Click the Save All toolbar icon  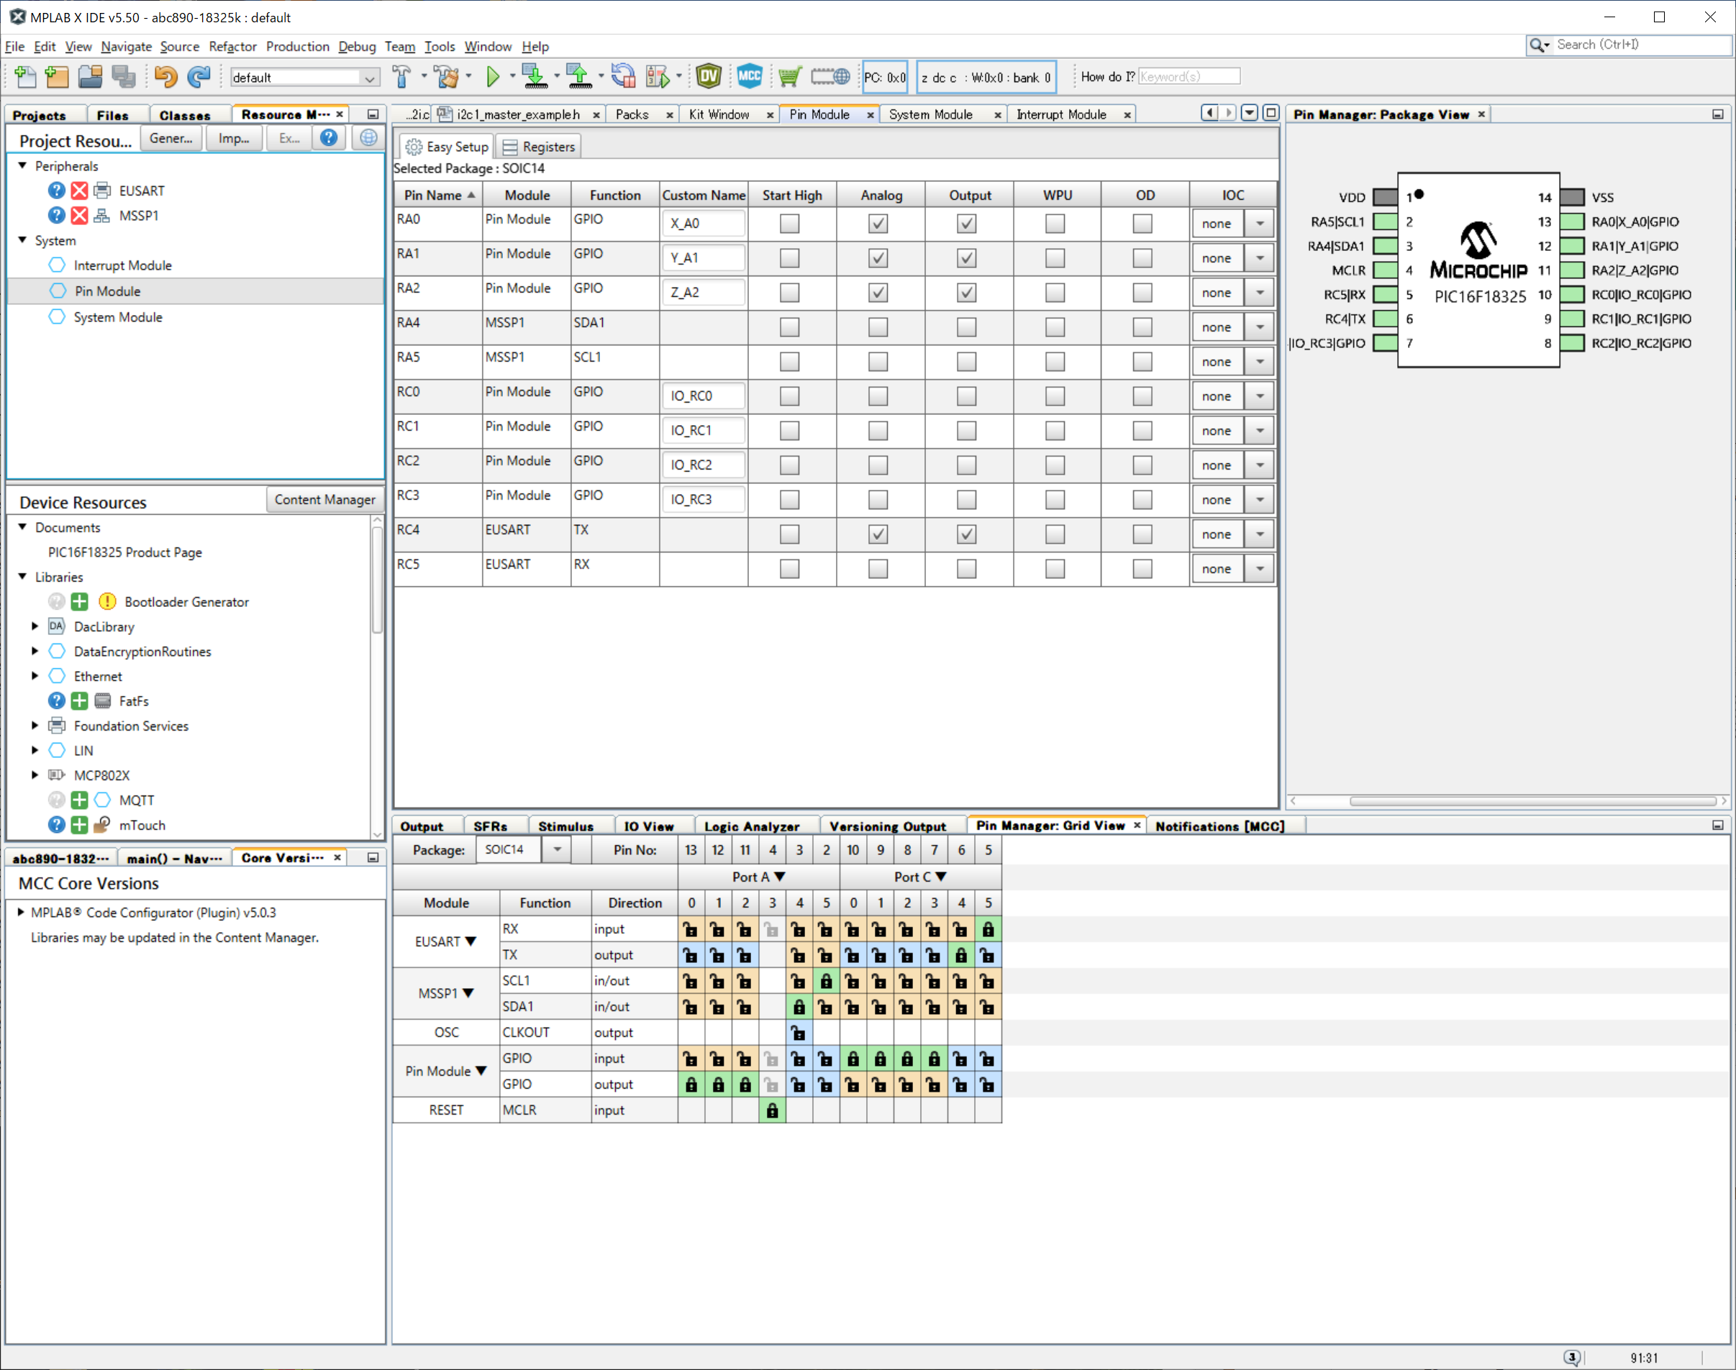[124, 77]
